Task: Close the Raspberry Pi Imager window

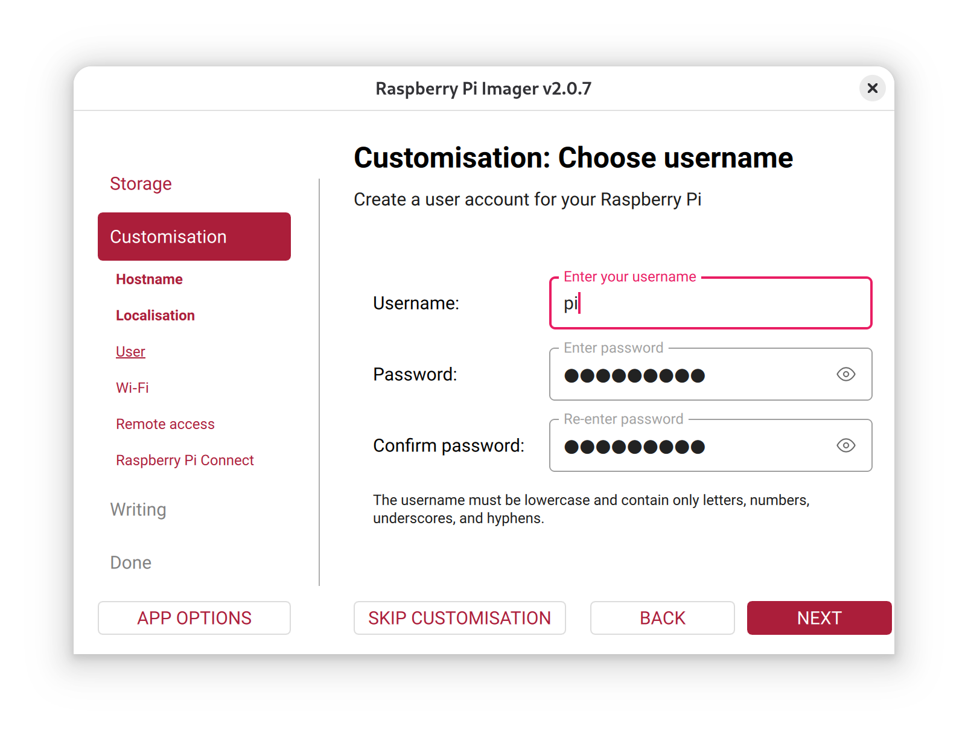Action: tap(872, 88)
